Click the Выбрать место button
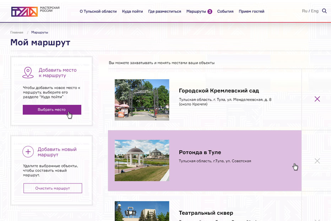 pyautogui.click(x=52, y=110)
